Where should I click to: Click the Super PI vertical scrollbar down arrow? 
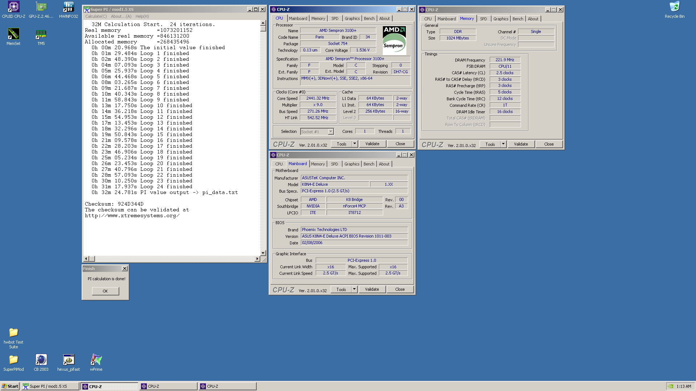263,253
